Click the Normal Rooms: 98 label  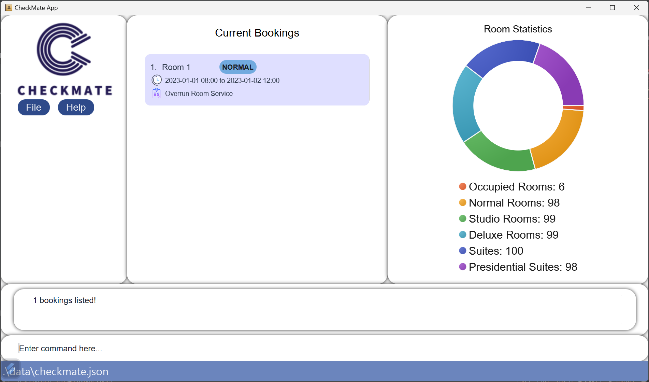[x=514, y=203]
